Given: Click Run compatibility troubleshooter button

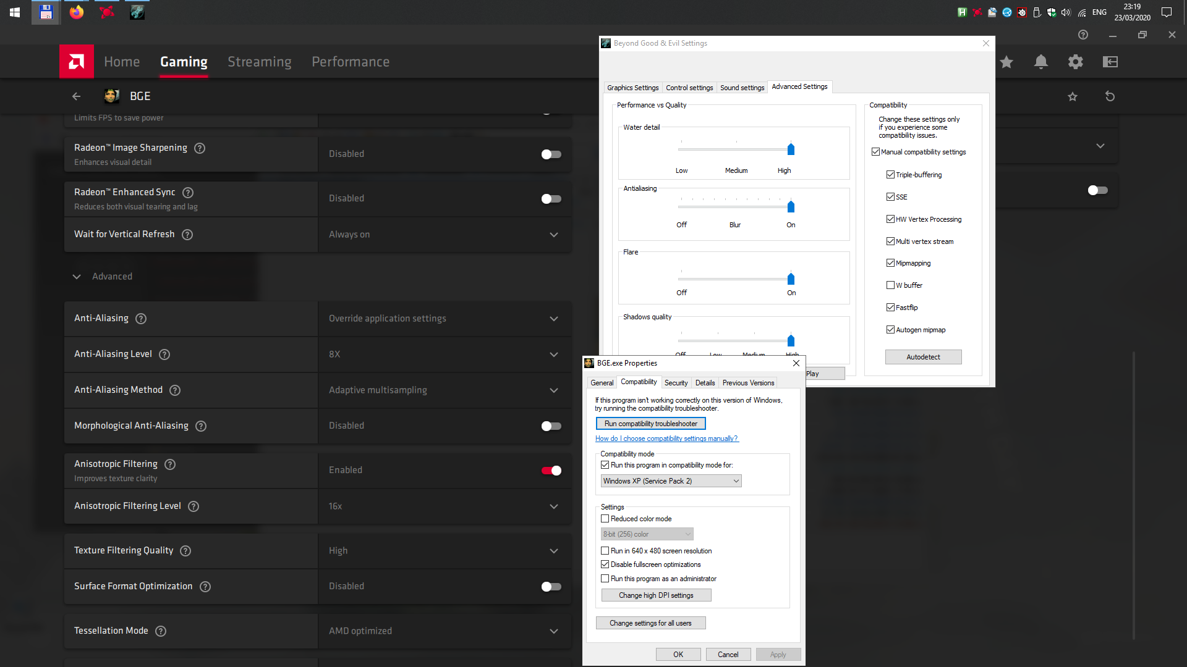Looking at the screenshot, I should click(x=650, y=424).
